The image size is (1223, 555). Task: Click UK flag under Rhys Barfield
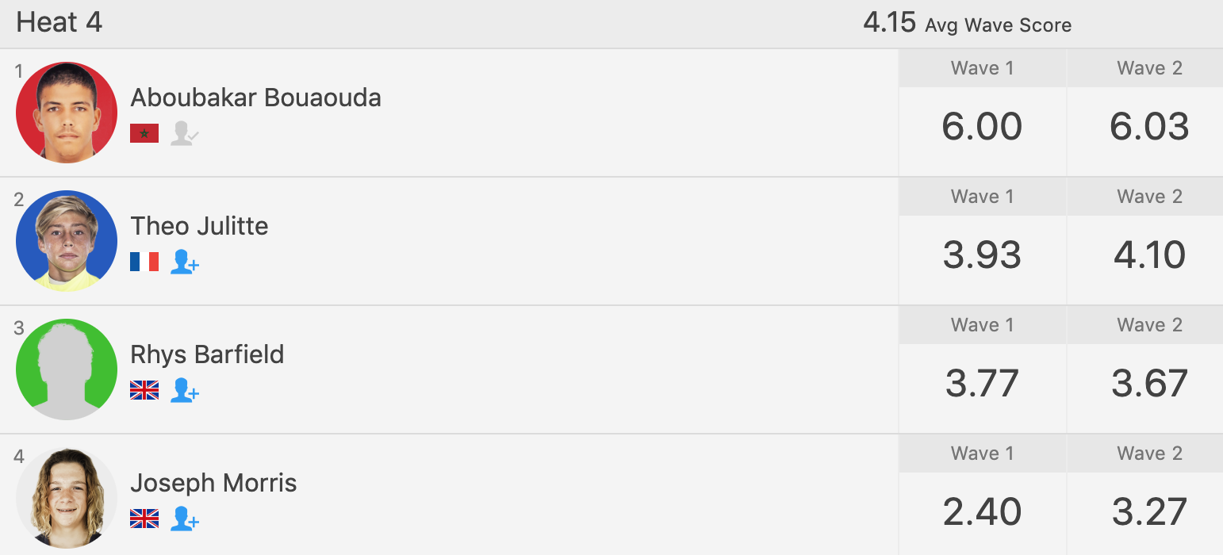[144, 390]
